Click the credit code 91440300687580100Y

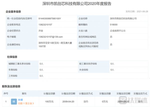(50, 18)
